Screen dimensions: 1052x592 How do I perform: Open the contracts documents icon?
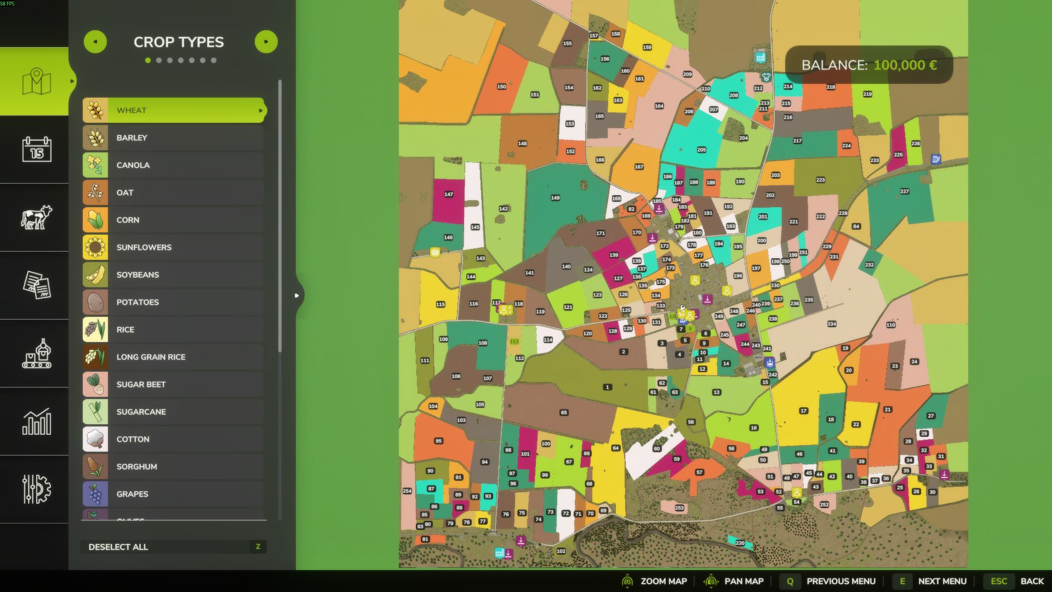pos(36,285)
